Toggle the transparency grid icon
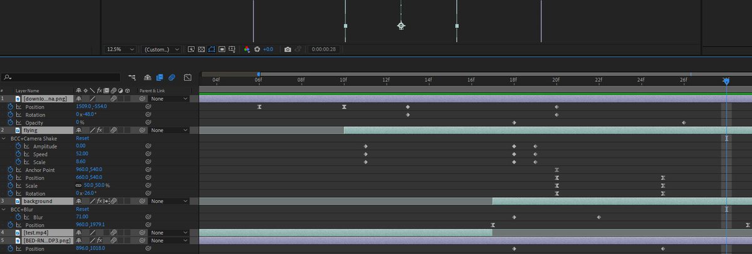This screenshot has height=254, width=752. tap(201, 49)
